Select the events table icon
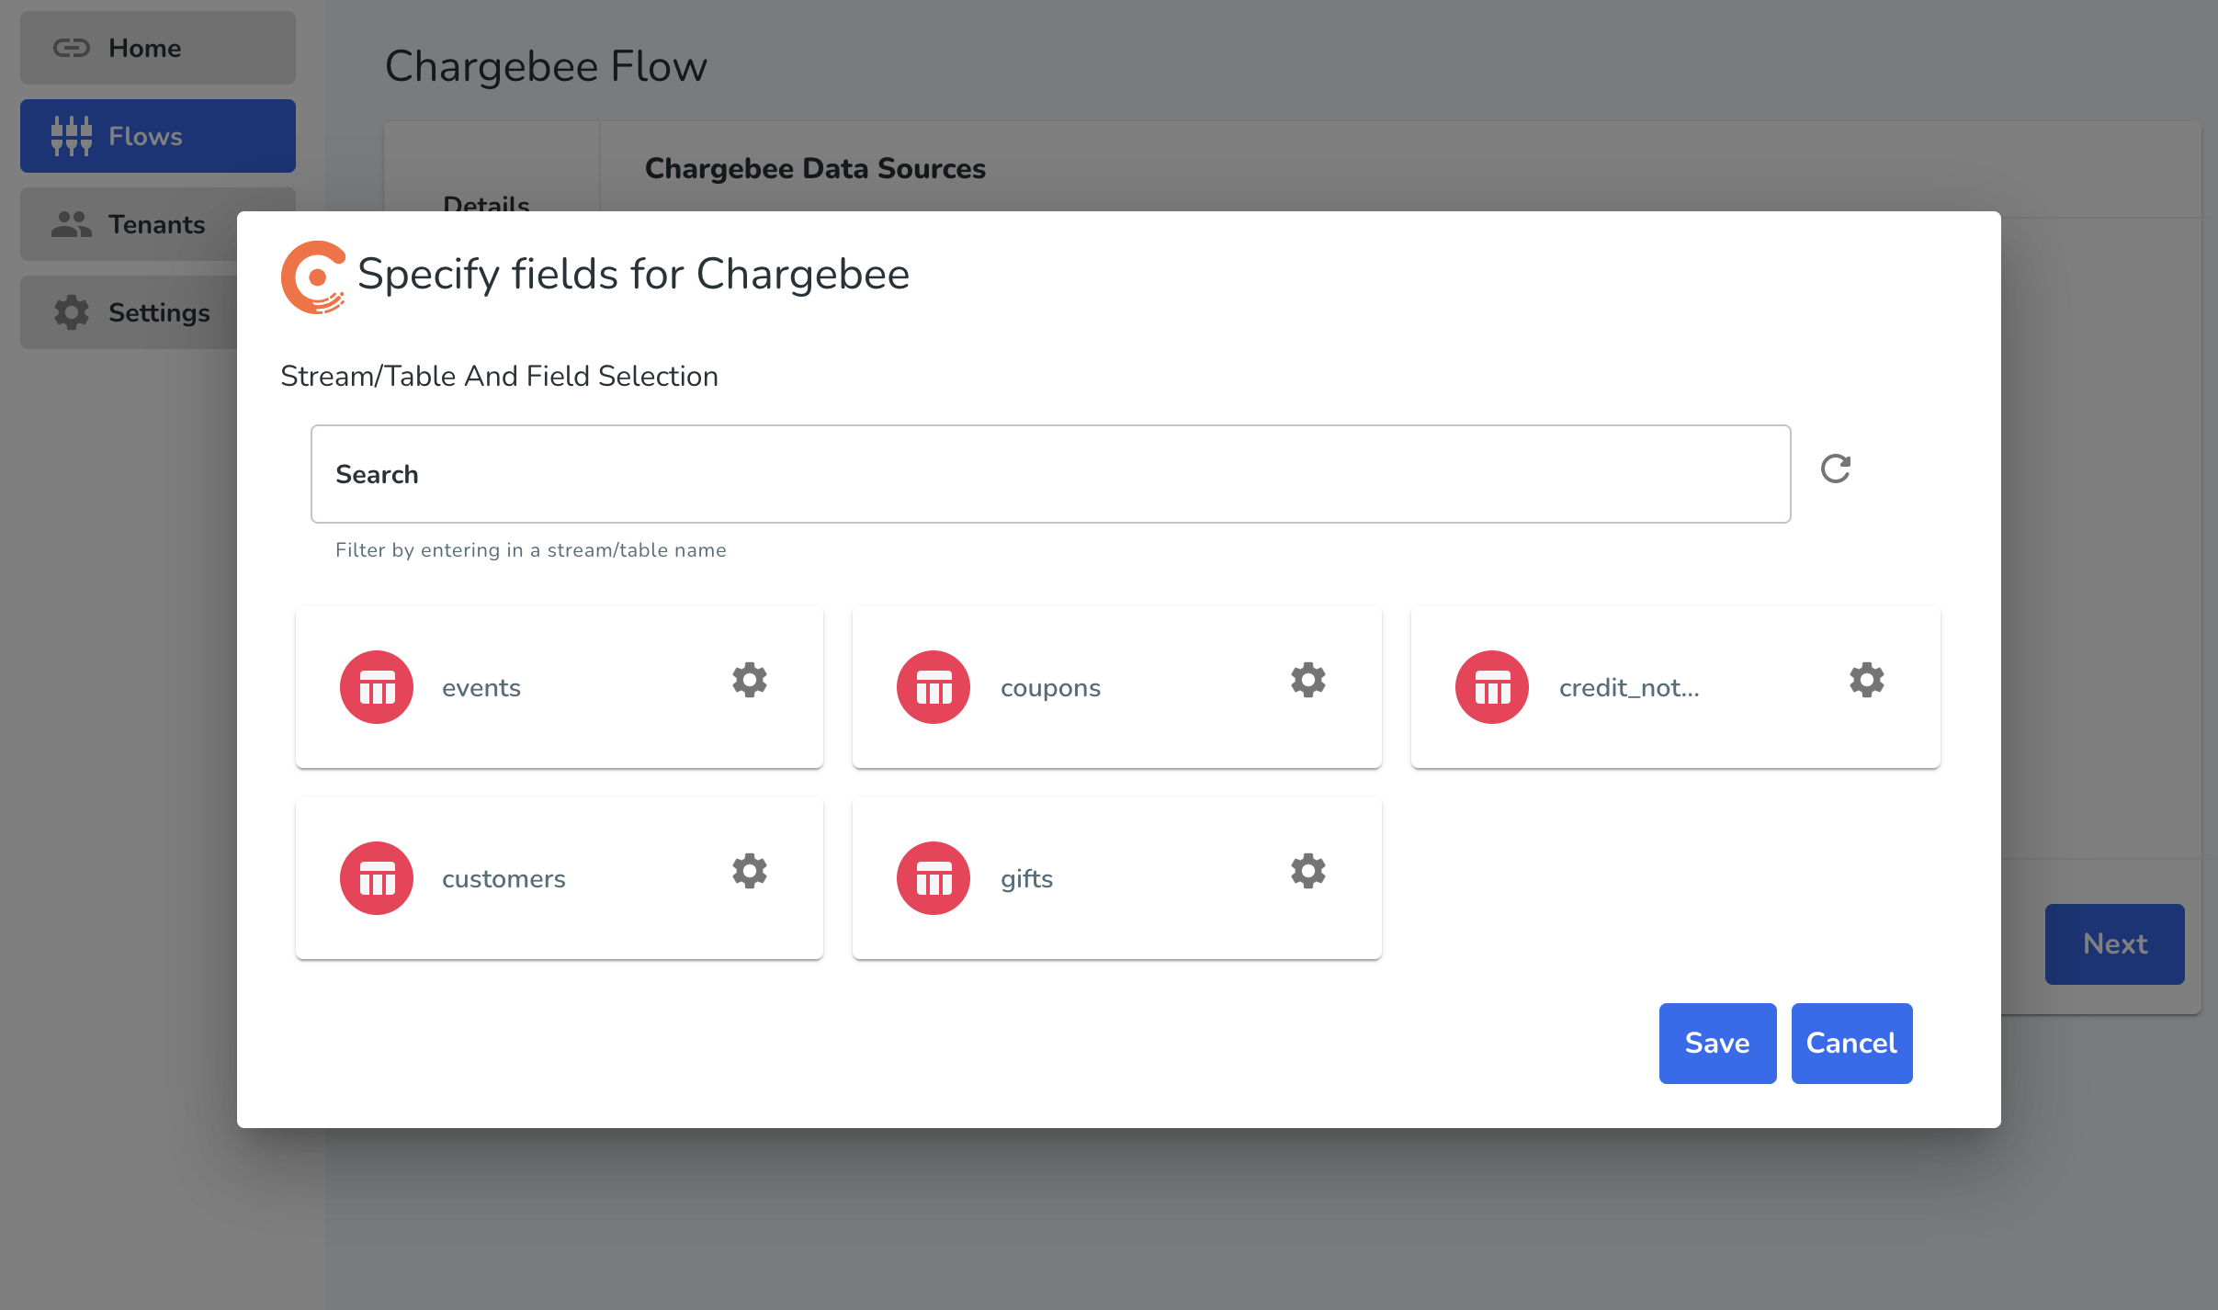The image size is (2218, 1310). [377, 687]
